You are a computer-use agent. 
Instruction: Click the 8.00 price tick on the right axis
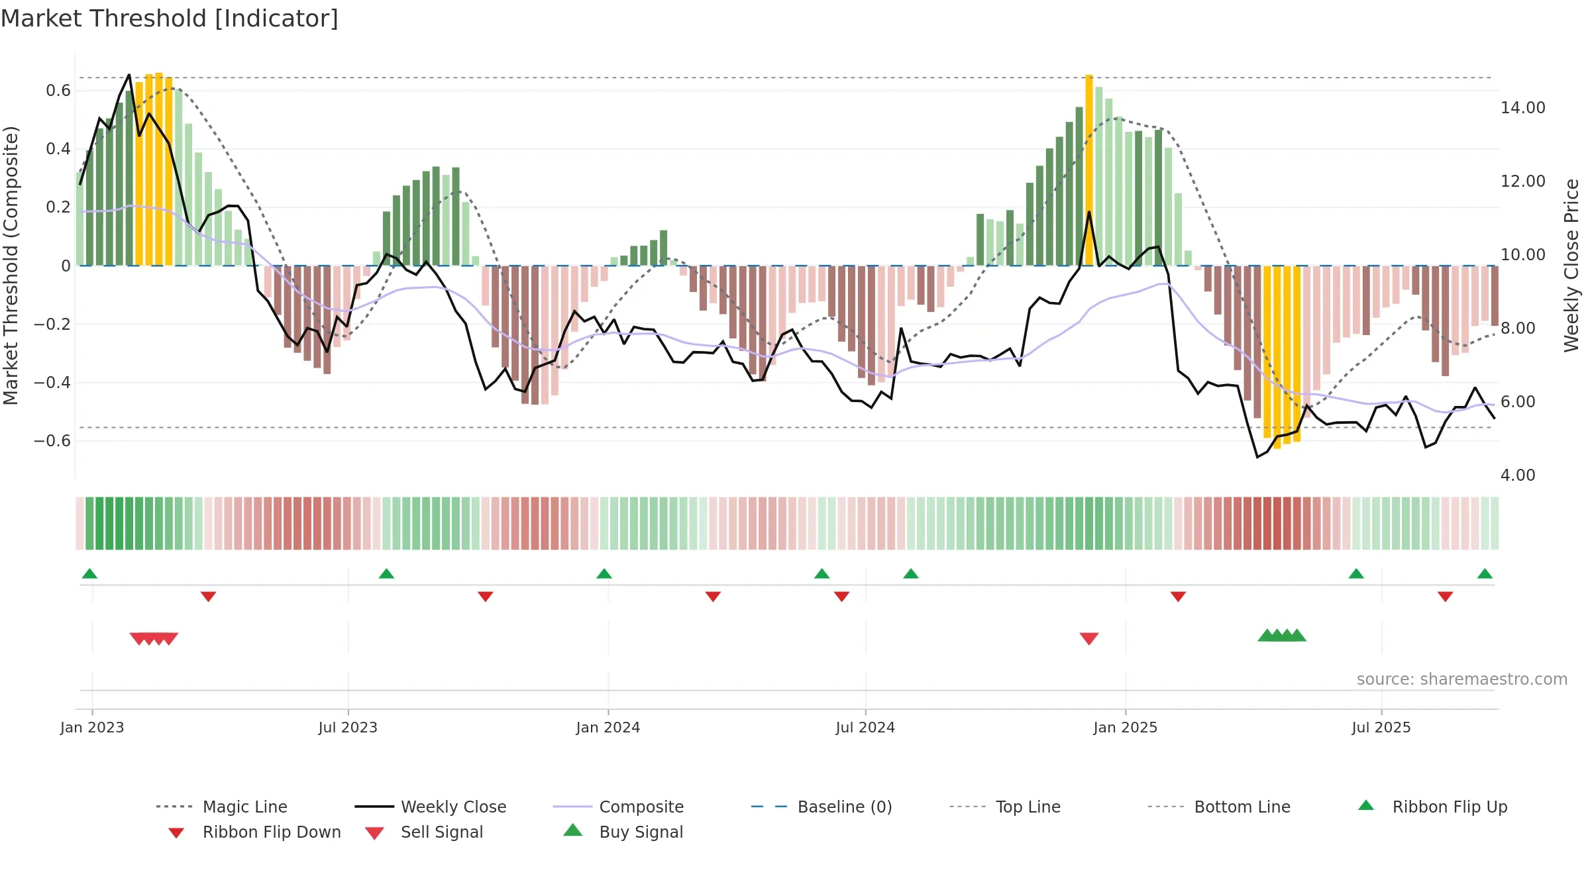[1518, 328]
